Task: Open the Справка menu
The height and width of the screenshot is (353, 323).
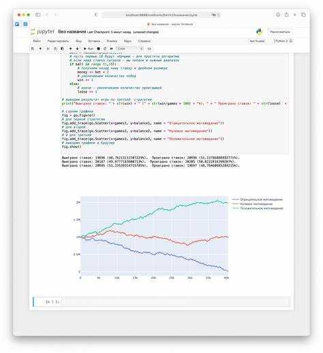Action: click(x=144, y=41)
